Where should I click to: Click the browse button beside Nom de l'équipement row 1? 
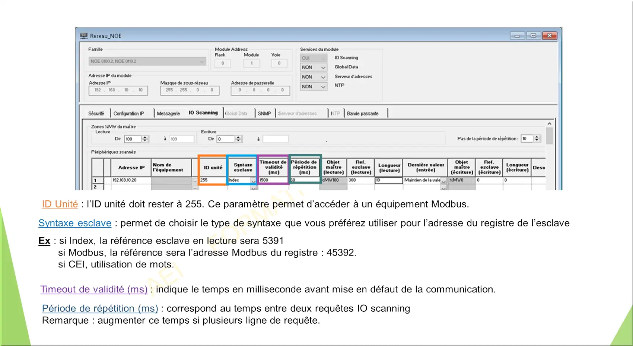pos(195,181)
